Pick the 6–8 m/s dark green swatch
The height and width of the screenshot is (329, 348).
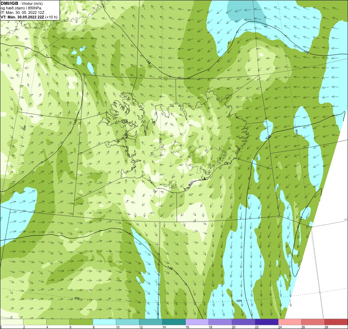81,322
